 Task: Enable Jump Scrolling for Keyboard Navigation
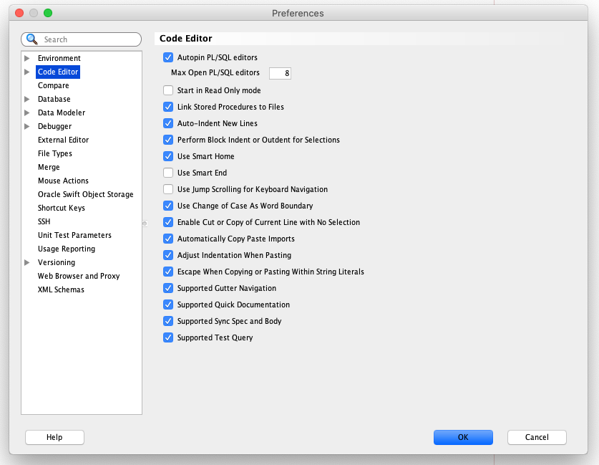tap(168, 189)
